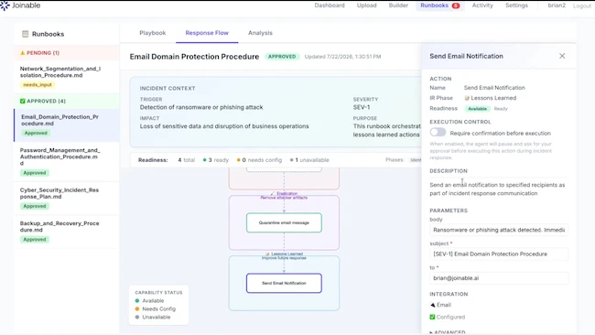Click the Lessons Learned phase label in flow
595x335 pixels.
click(x=287, y=254)
